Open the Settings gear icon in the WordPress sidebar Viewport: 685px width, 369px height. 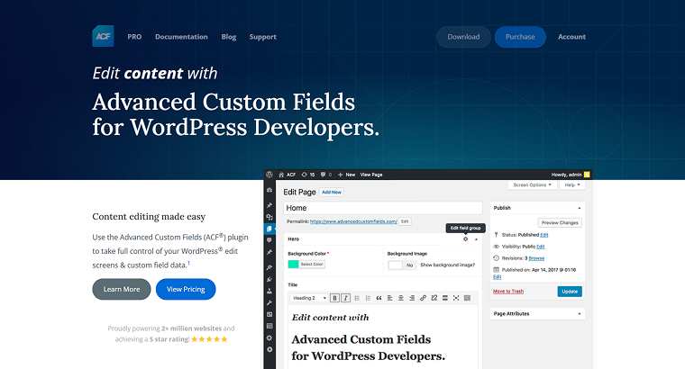[269, 338]
